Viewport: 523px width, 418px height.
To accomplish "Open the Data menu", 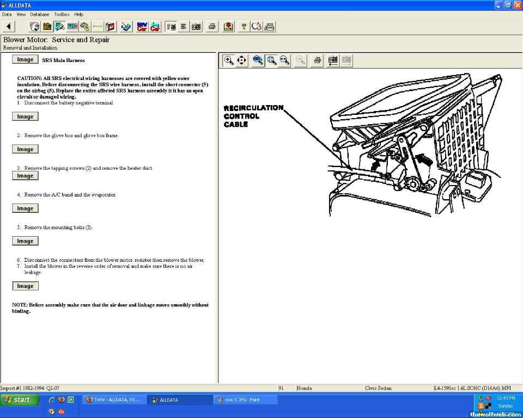I will 7,14.
